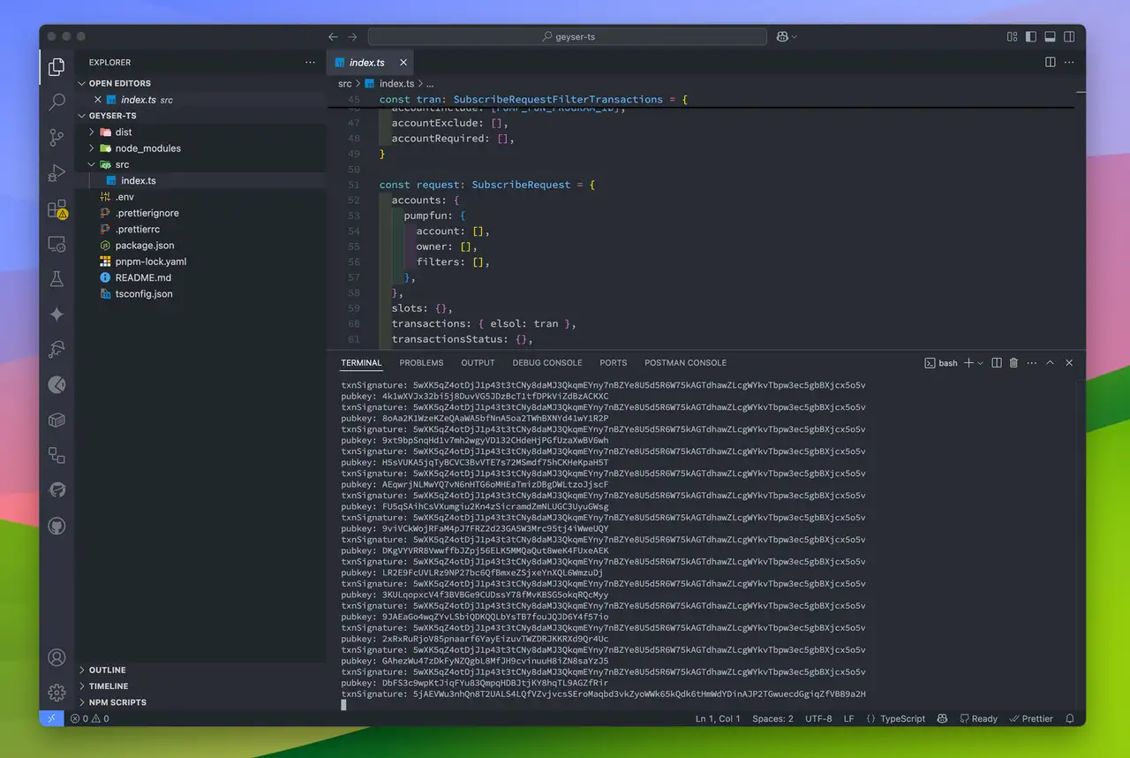Open the Run and Debug panel
Viewport: 1130px width, 758px height.
(56, 172)
